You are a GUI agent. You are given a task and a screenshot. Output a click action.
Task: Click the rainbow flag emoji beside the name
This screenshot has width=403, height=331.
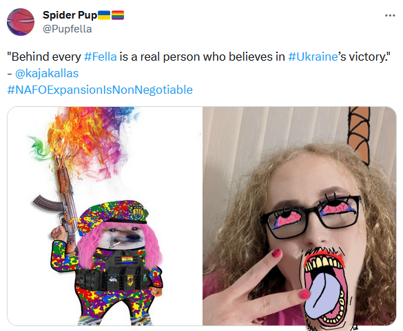click(x=118, y=15)
